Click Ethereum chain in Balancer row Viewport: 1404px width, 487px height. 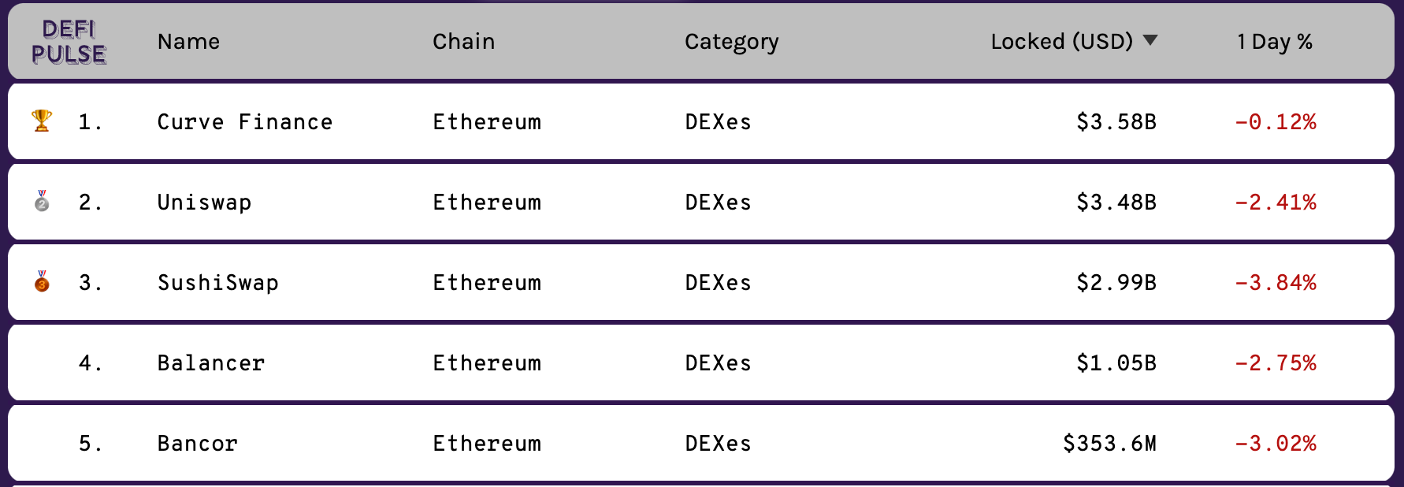486,363
